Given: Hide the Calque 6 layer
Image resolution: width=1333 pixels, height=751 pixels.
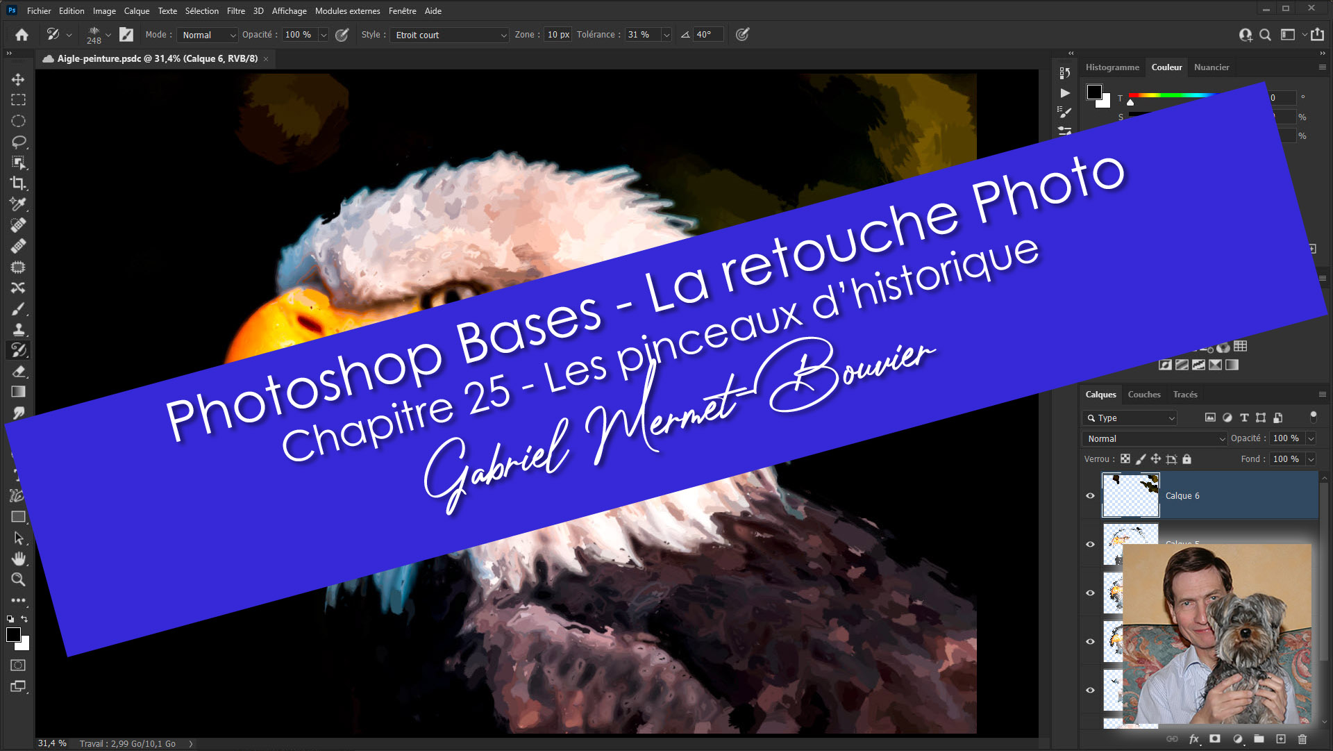Looking at the screenshot, I should pos(1090,495).
